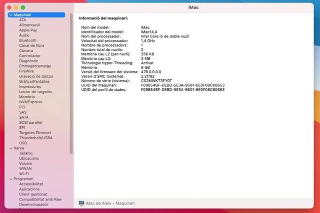
Task: Open Emmagatzematge storage item
Action: coord(35,66)
